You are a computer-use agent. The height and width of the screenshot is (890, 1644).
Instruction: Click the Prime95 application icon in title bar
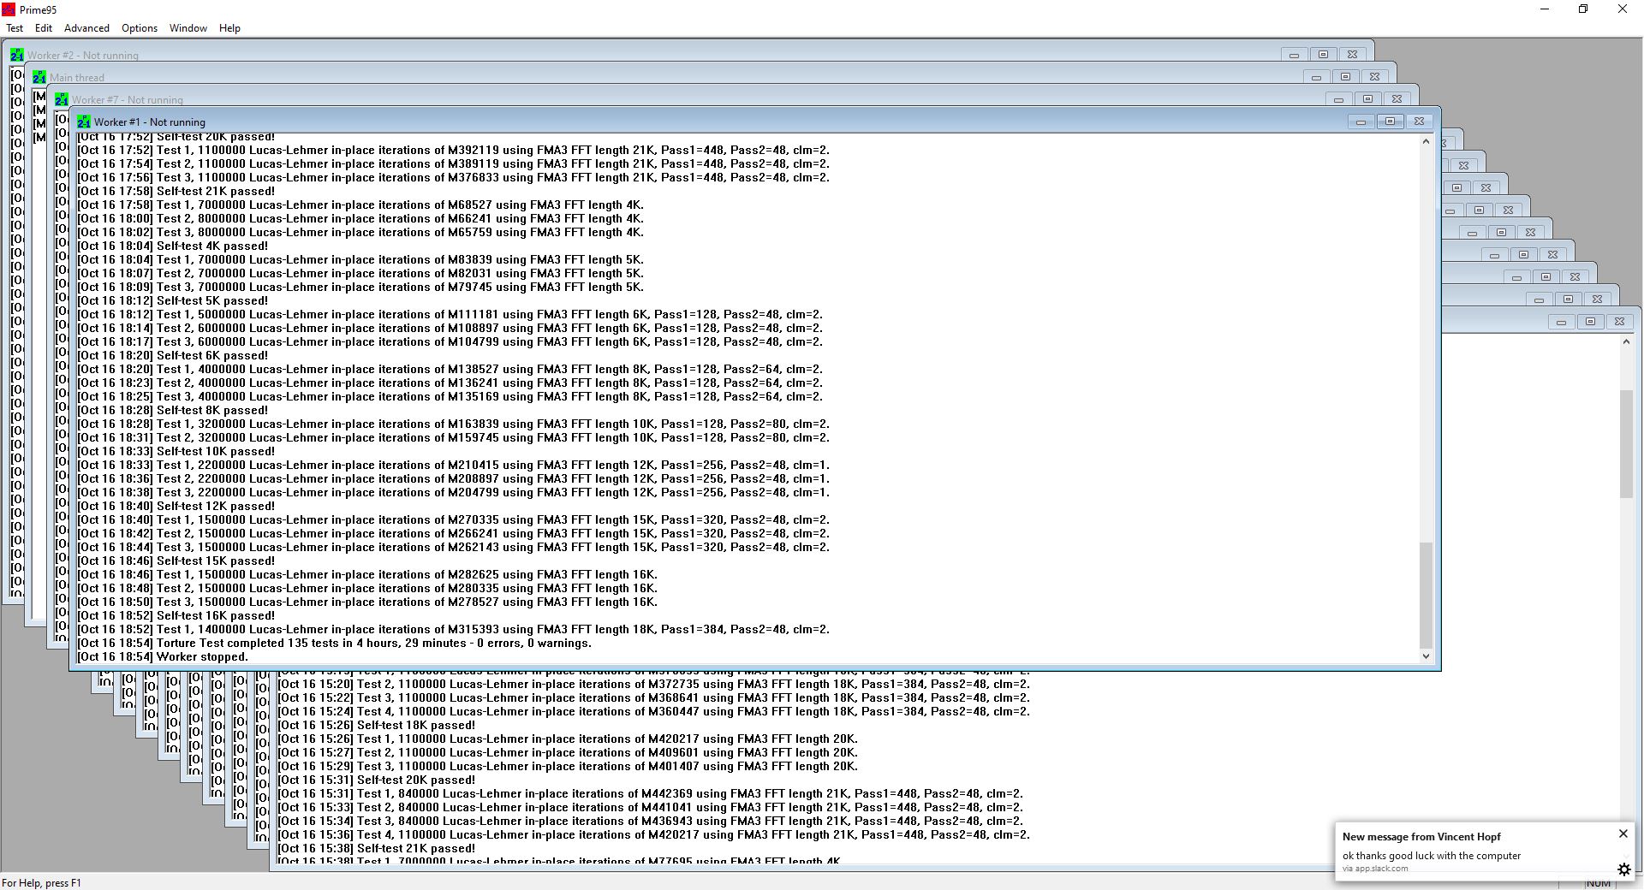9,9
